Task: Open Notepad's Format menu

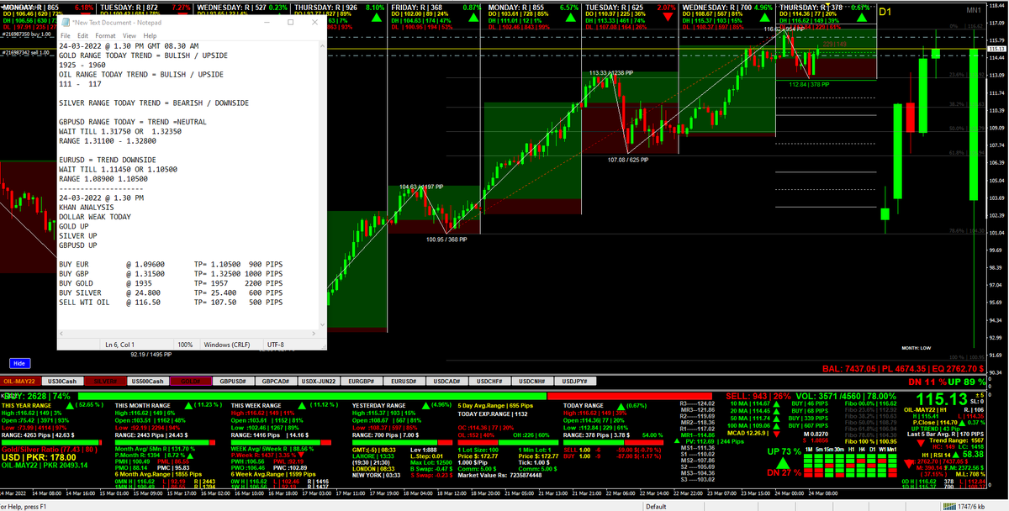Action: pos(106,36)
